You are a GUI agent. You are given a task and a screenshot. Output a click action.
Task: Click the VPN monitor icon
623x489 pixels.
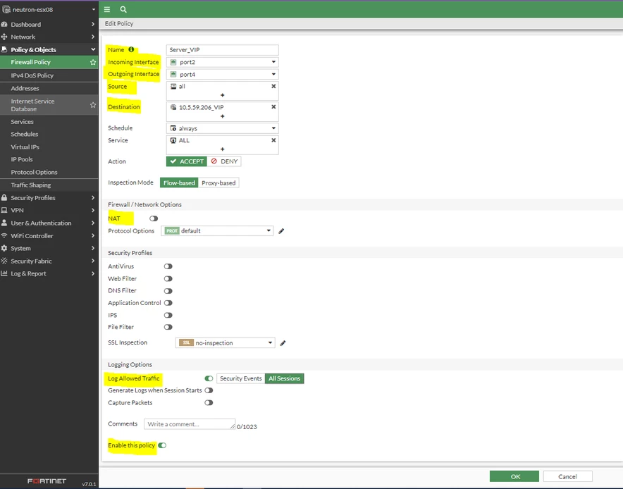point(4,210)
